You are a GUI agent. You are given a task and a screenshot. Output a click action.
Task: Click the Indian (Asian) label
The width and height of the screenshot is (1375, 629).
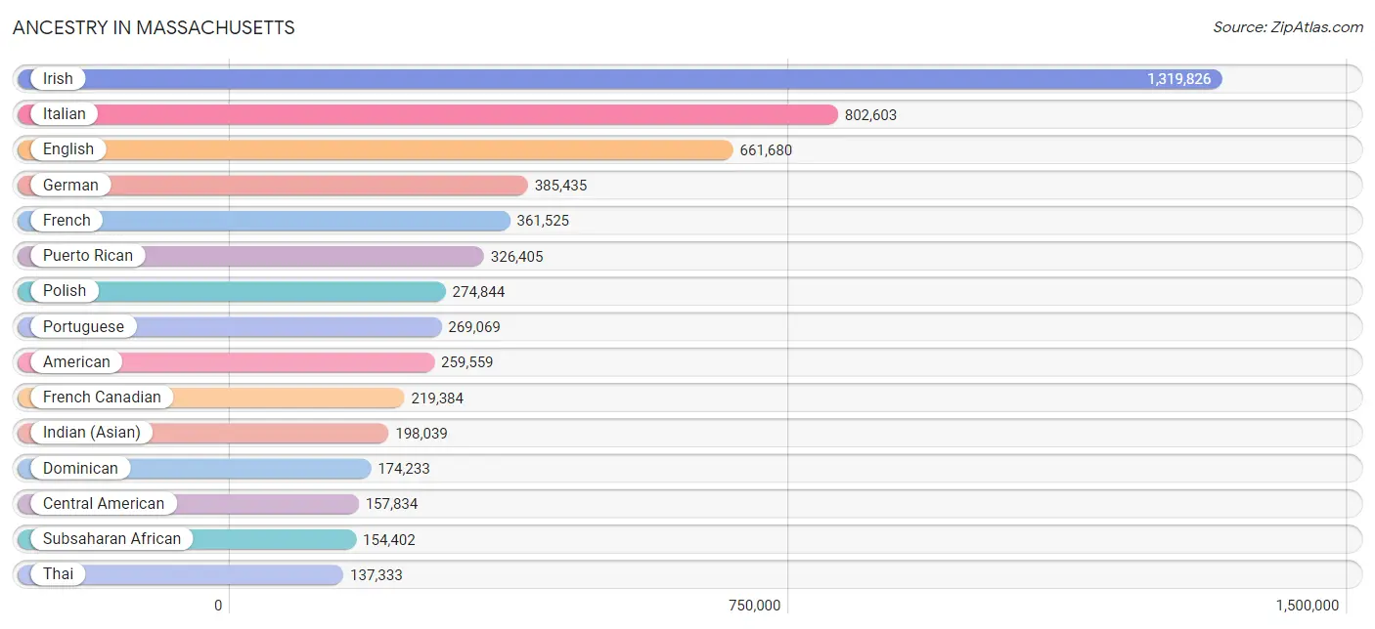click(x=91, y=433)
